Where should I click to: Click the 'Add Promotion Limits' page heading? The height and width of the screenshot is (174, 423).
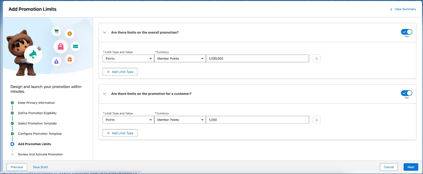pos(33,9)
